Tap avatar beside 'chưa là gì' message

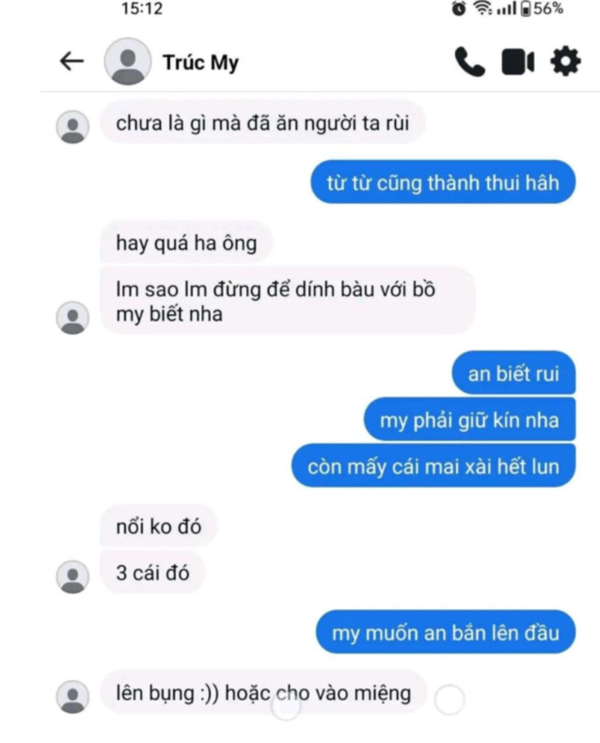72,127
